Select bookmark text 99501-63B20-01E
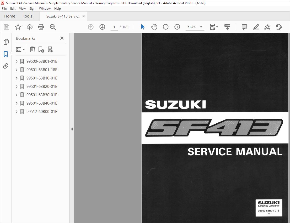290x223 pixels. 42,87
